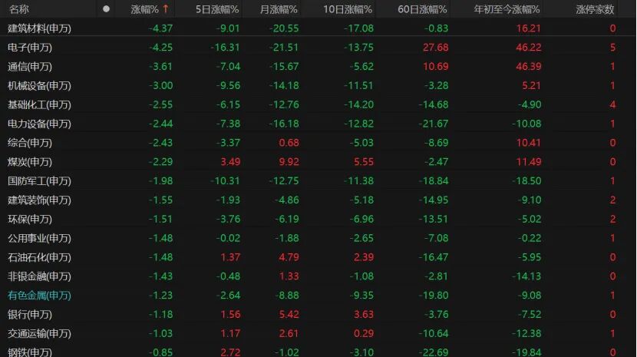The width and height of the screenshot is (637, 357).
Task: Sort by 涨停家数 column header
Action: click(x=595, y=9)
